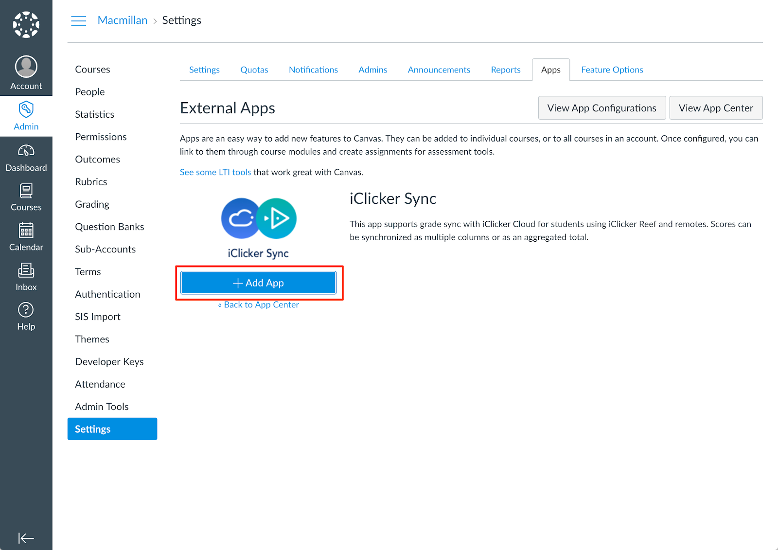
Task: Follow the Back to App Center link
Action: (x=259, y=304)
